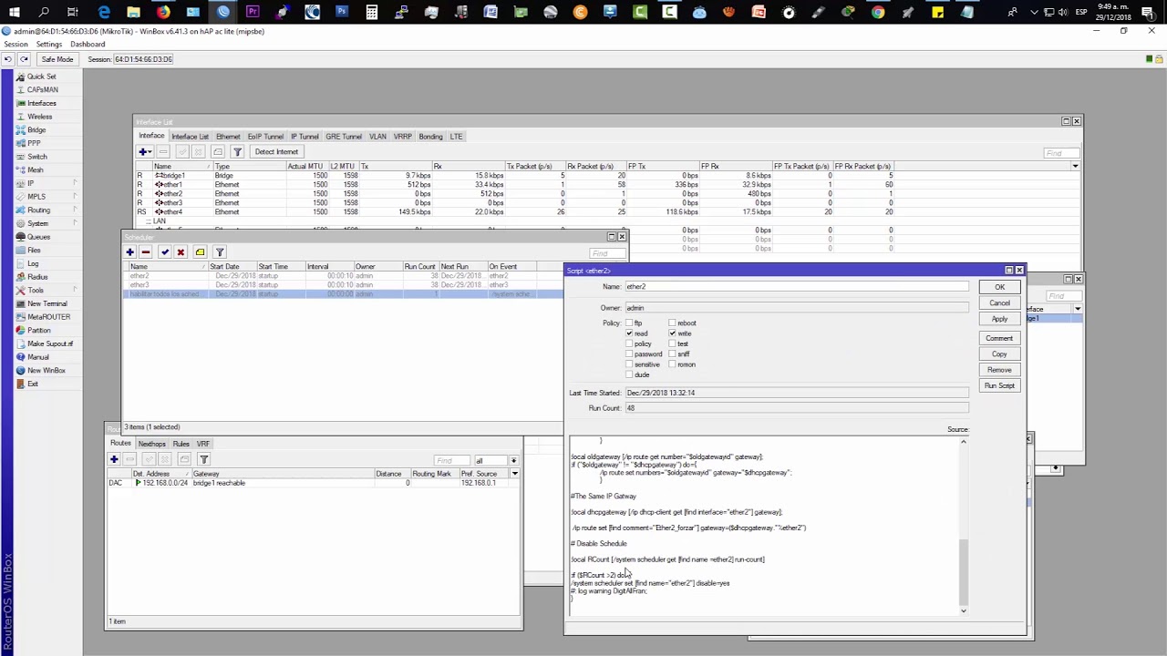The width and height of the screenshot is (1167, 656).
Task: Remove selected entry in Scheduler window
Action: click(145, 252)
